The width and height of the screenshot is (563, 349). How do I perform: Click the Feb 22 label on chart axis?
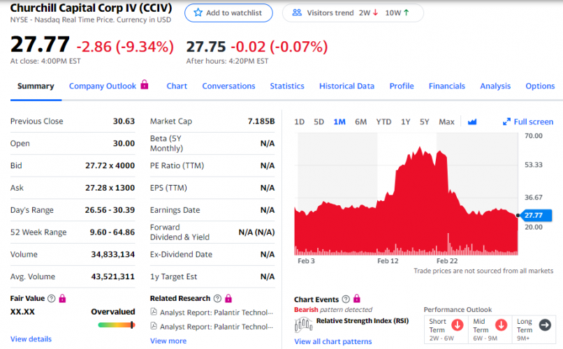[447, 261]
